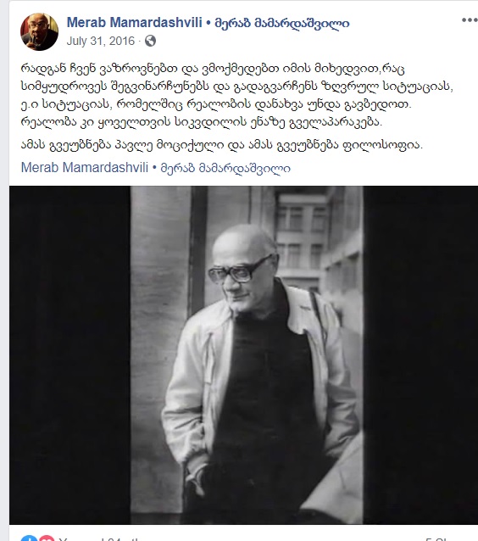Image resolution: width=478 pixels, height=541 pixels.
Task: Click the red Love reaction icon
Action: [x=47, y=538]
